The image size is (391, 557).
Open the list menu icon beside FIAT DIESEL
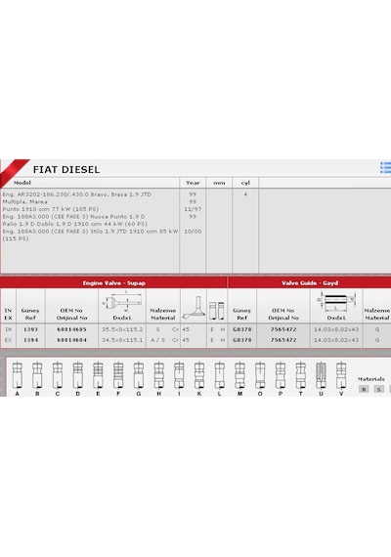tap(386, 168)
